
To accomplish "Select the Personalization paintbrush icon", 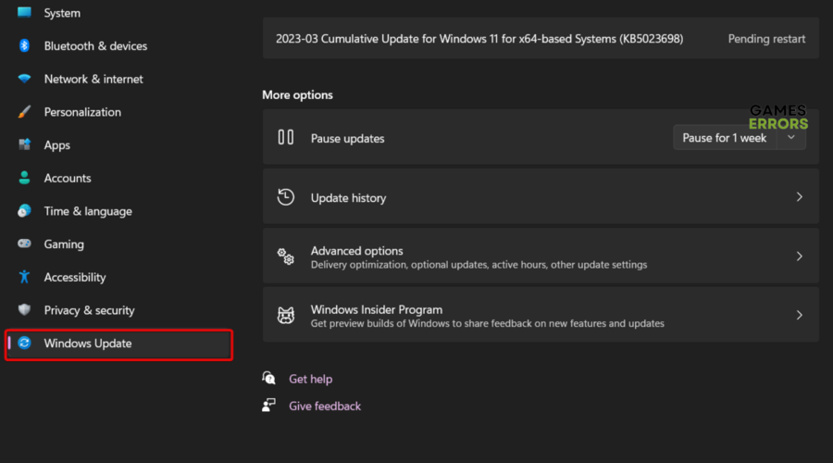I will (x=25, y=112).
